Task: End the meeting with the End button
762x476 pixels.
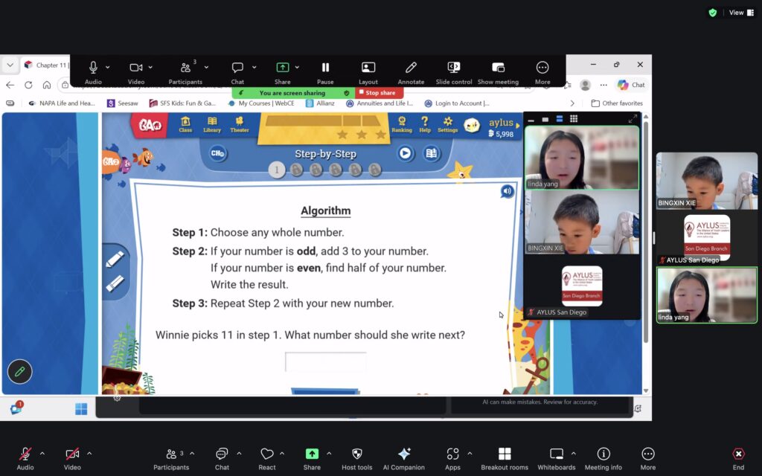Action: point(737,454)
